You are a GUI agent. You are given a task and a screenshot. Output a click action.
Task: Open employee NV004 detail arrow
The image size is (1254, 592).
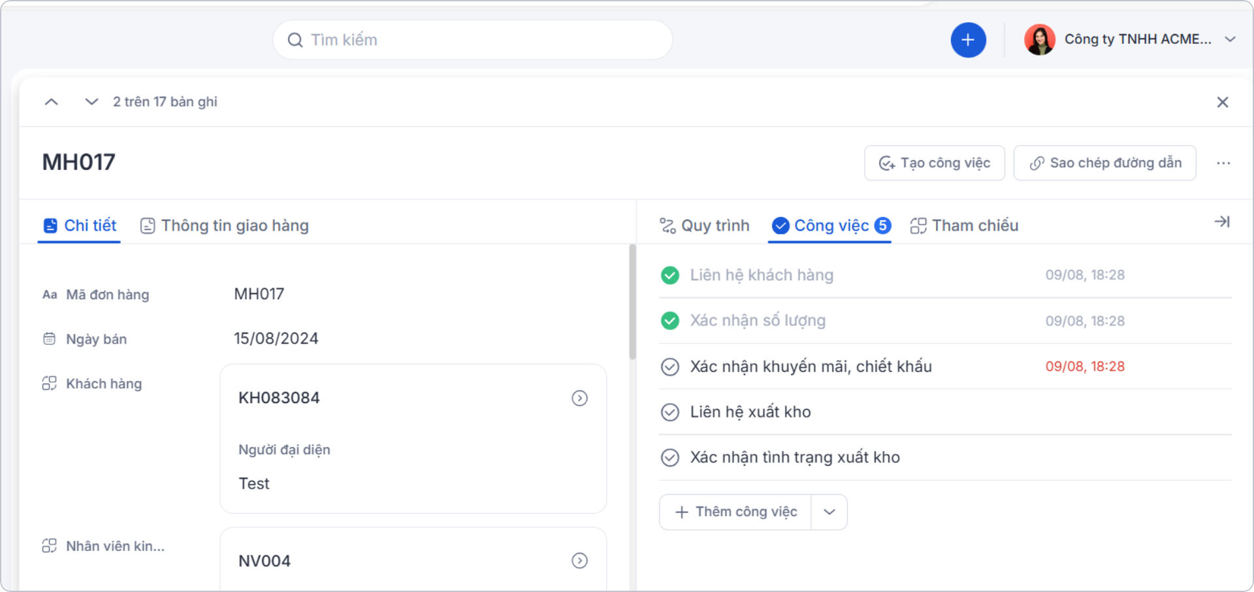(x=579, y=561)
